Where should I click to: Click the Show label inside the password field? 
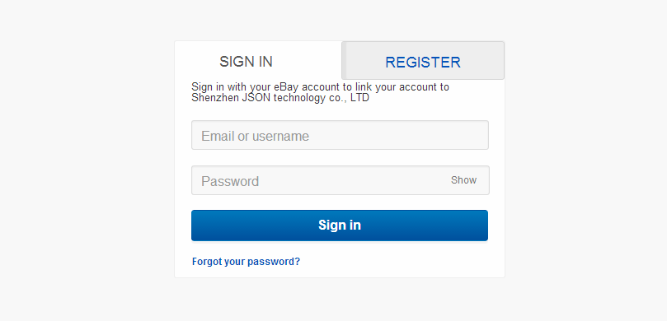click(x=463, y=180)
